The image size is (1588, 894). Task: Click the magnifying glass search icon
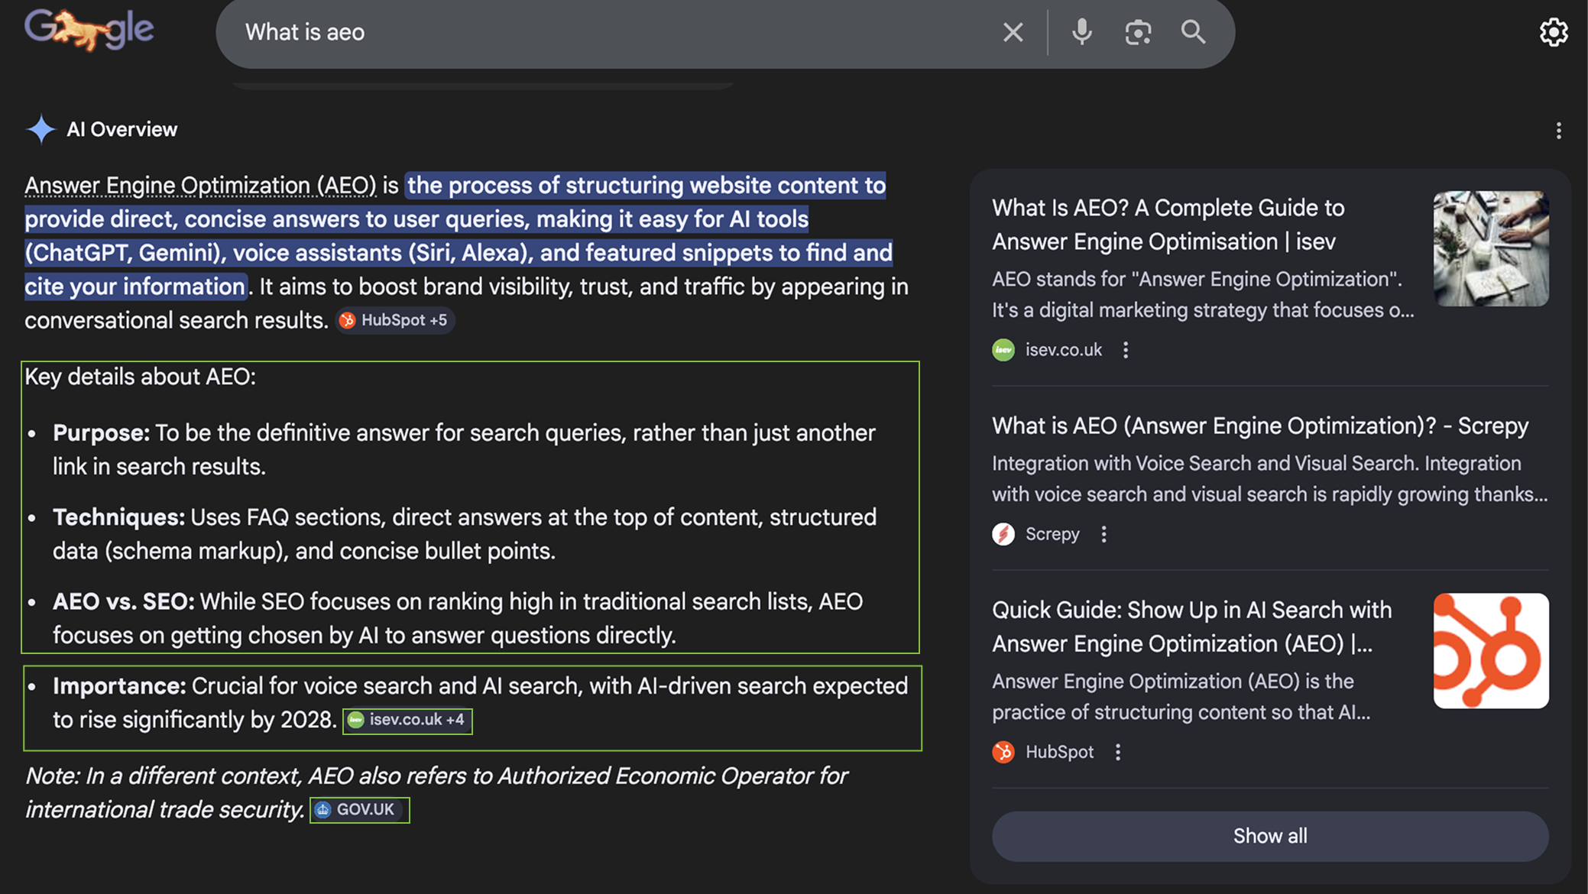(x=1193, y=32)
